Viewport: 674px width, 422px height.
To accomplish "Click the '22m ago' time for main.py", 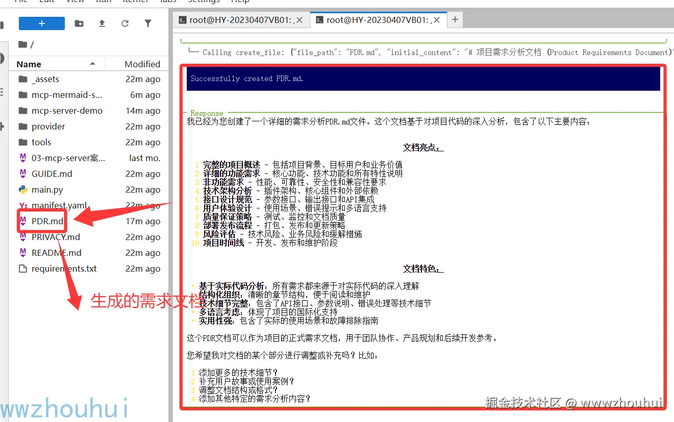I will tap(143, 190).
